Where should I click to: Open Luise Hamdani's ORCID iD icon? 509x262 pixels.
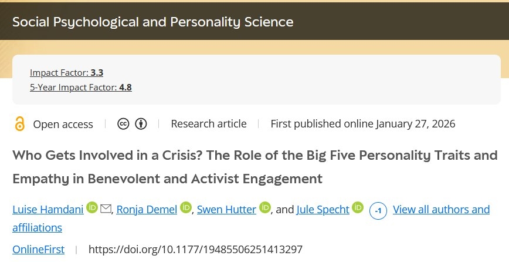[x=92, y=207]
